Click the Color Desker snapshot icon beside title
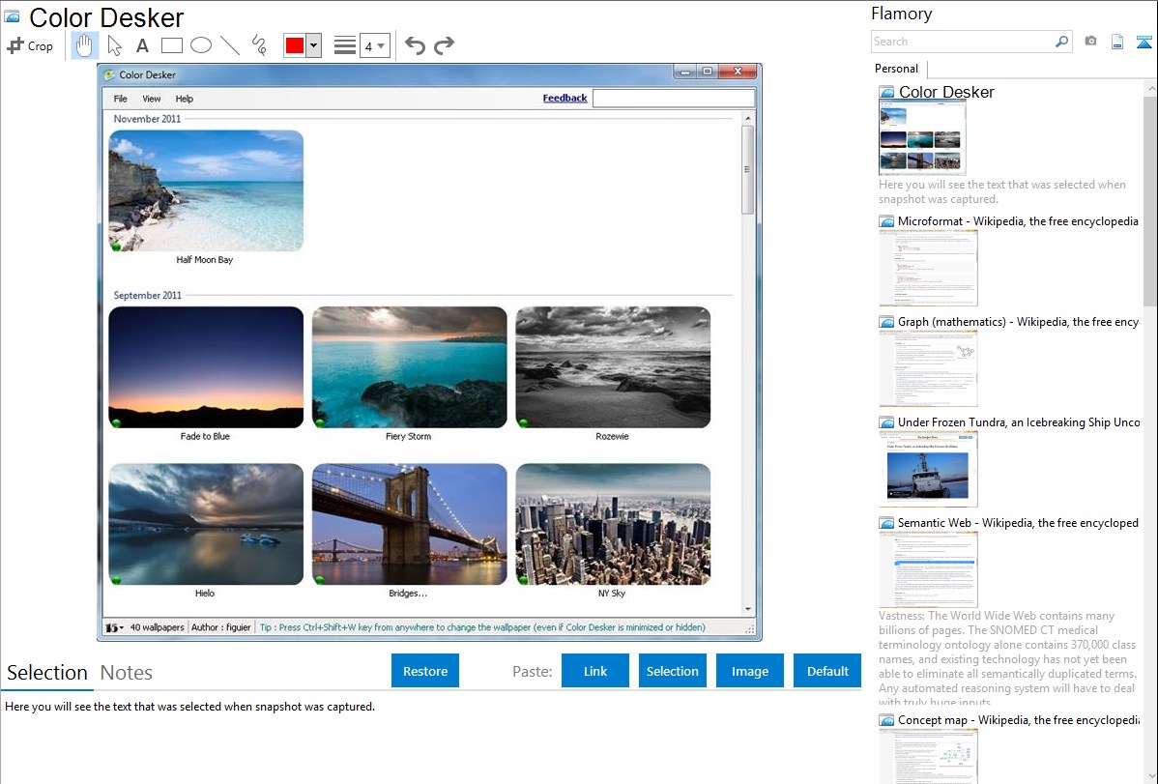The image size is (1158, 784). click(x=887, y=92)
